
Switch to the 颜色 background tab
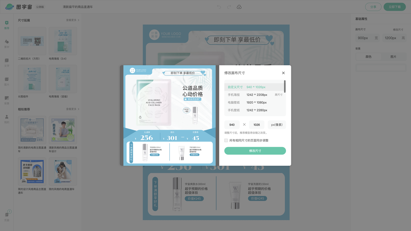pyautogui.click(x=369, y=57)
